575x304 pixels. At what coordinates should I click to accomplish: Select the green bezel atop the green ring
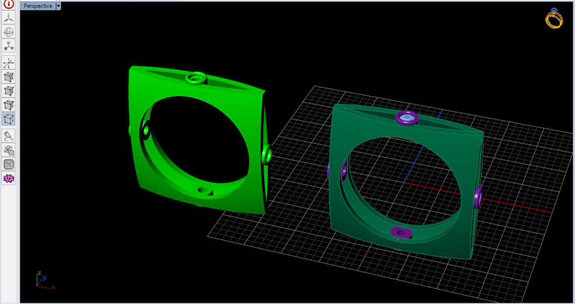196,78
